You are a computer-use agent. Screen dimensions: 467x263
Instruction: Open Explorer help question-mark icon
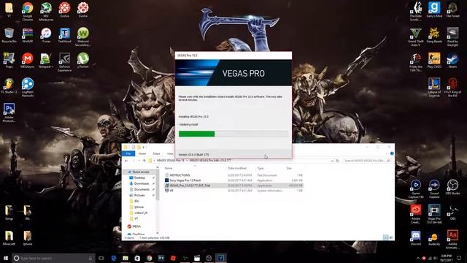(392, 153)
